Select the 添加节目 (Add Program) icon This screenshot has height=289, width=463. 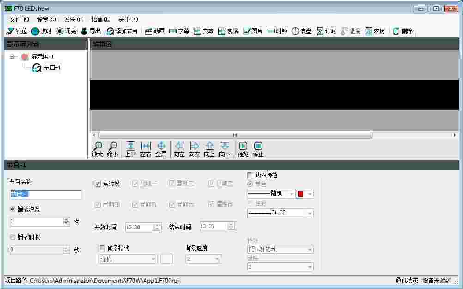point(123,31)
